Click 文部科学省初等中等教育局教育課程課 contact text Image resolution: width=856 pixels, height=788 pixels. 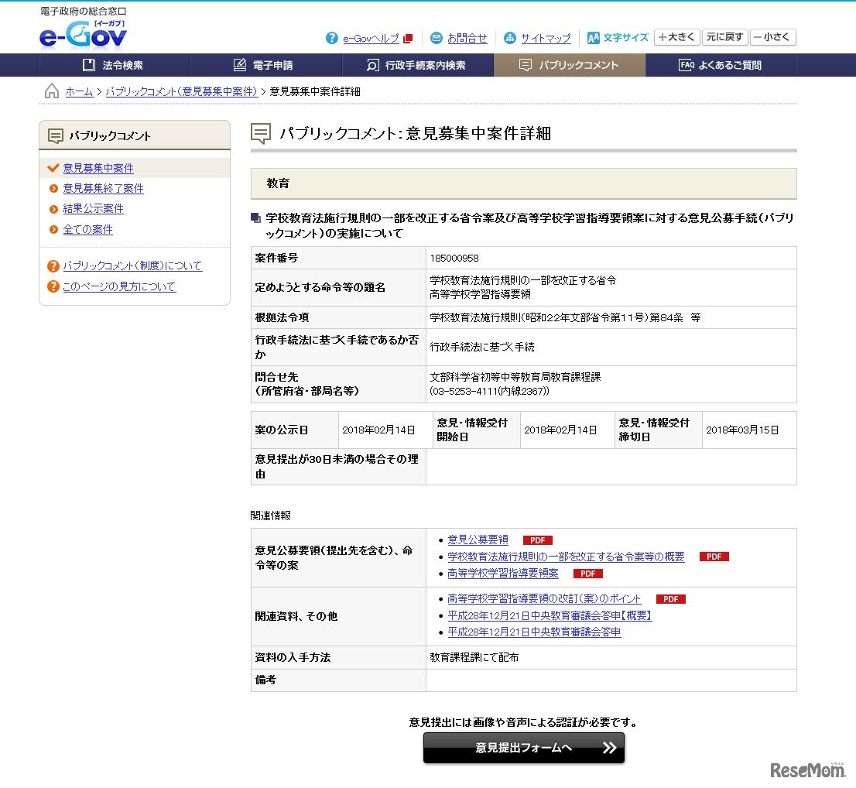515,377
